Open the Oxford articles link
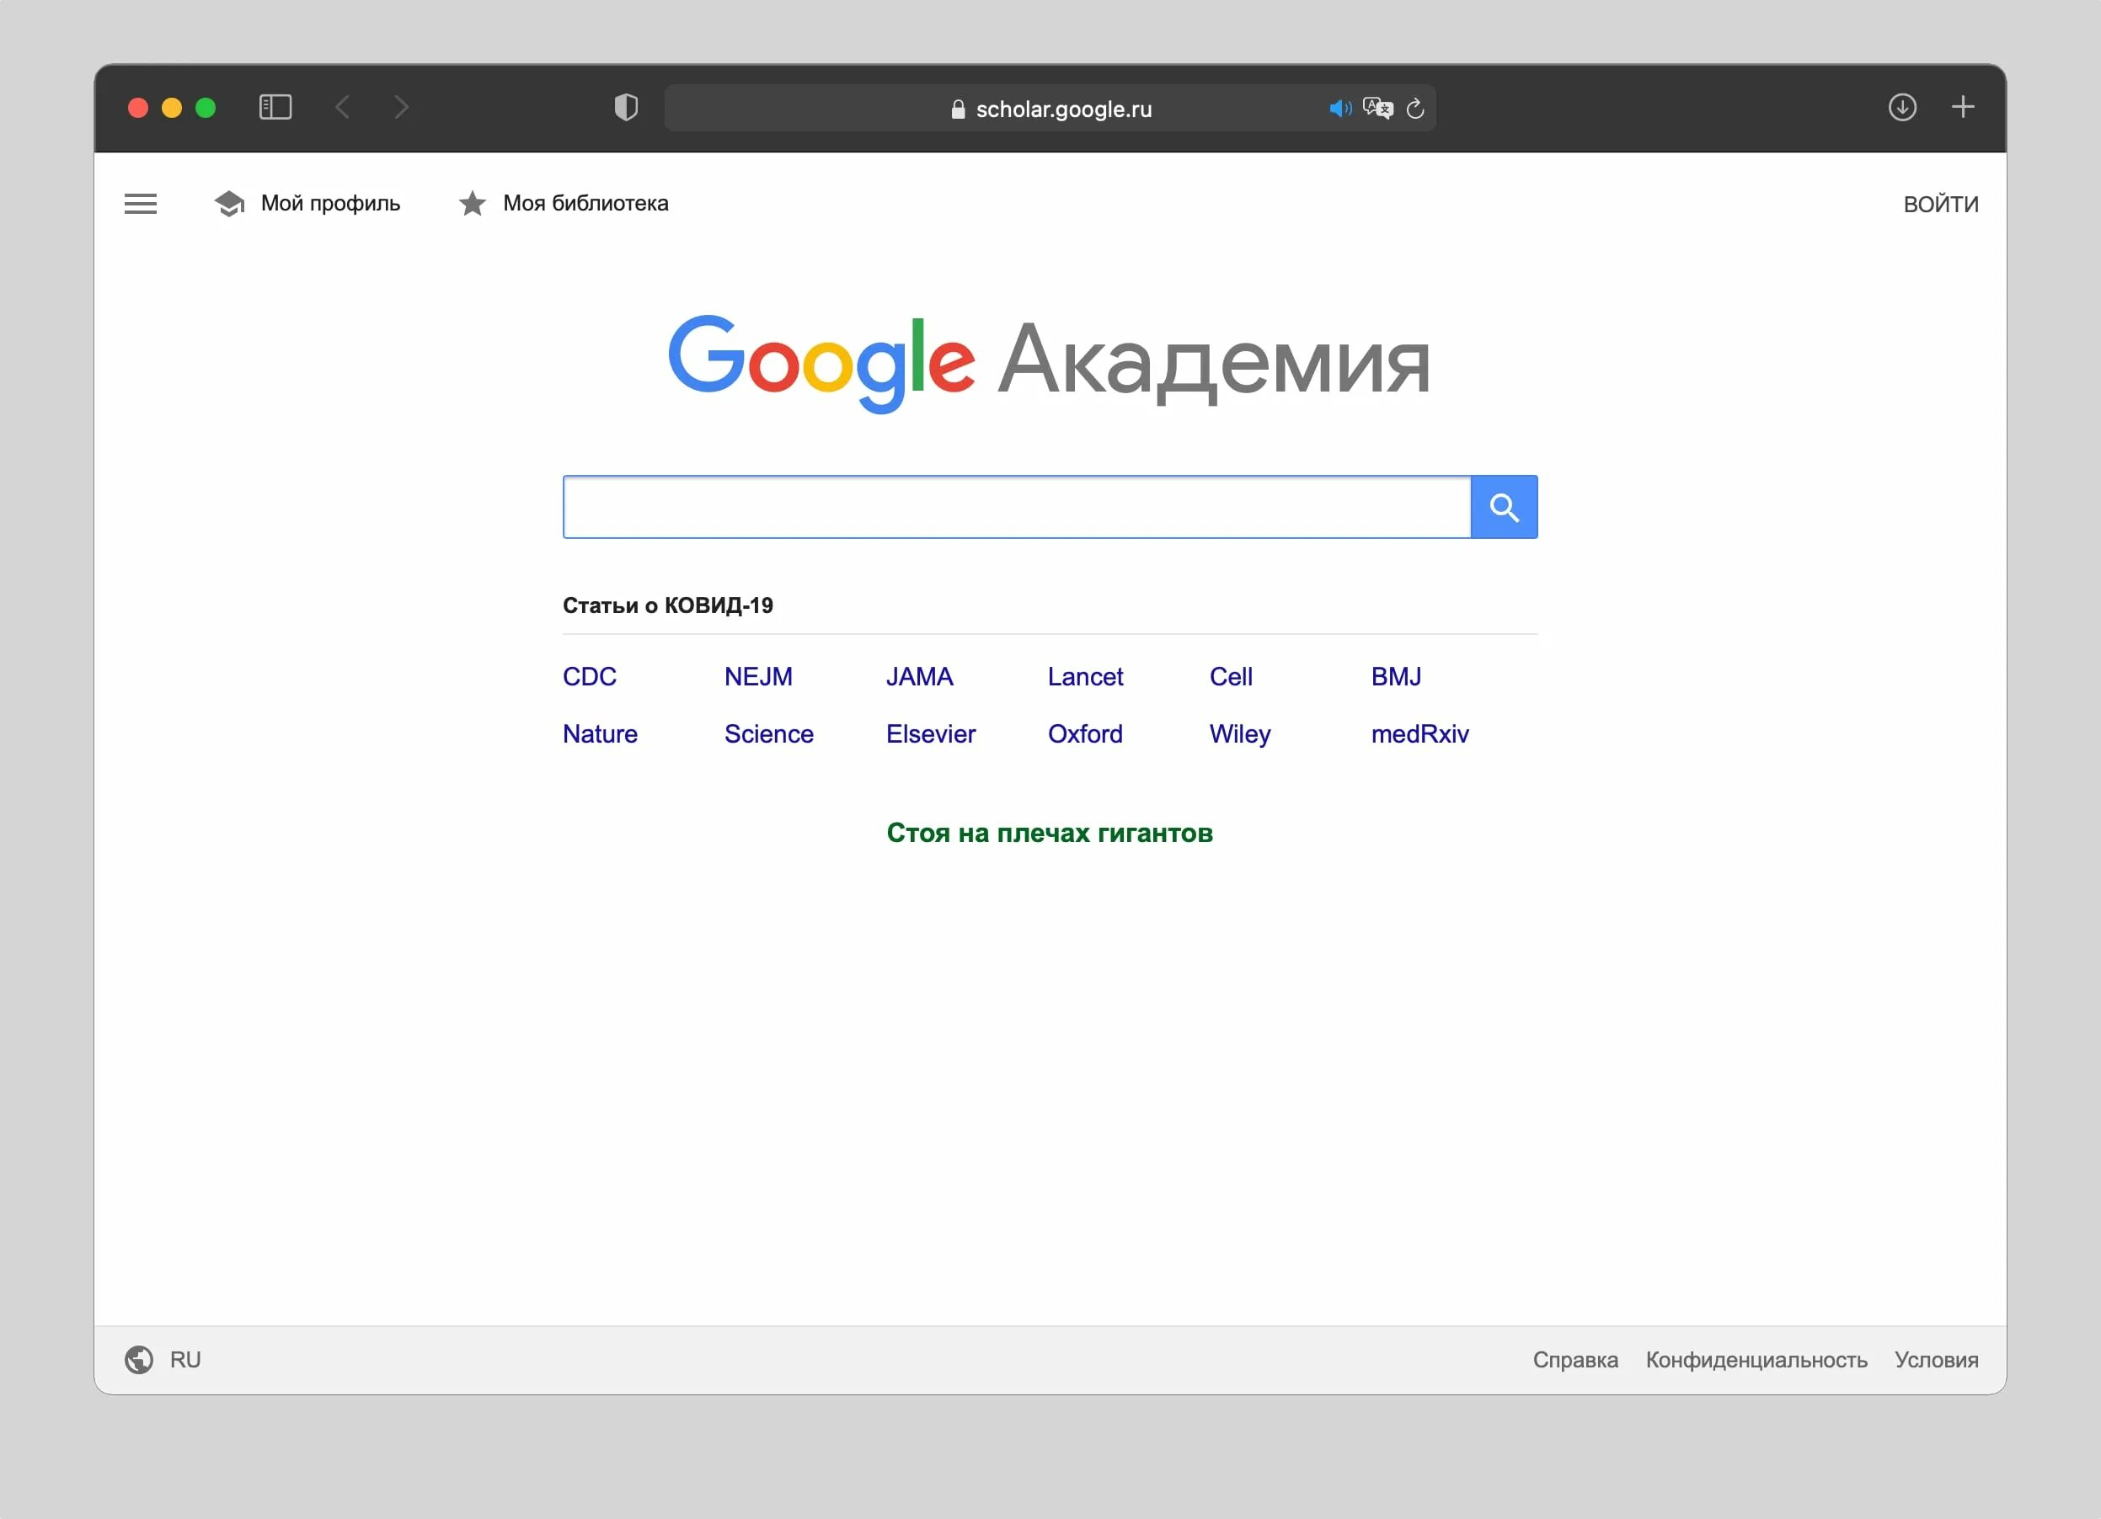 click(x=1085, y=734)
